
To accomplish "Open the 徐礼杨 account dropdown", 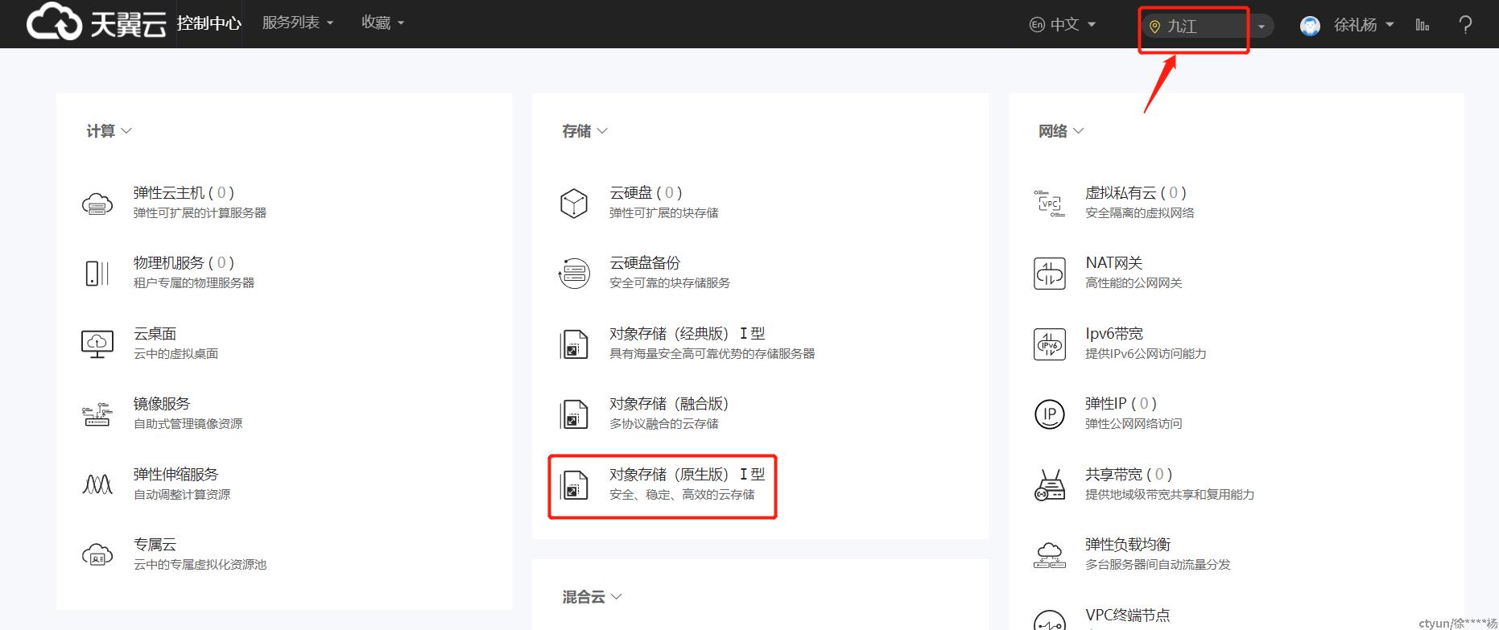I will click(1364, 25).
